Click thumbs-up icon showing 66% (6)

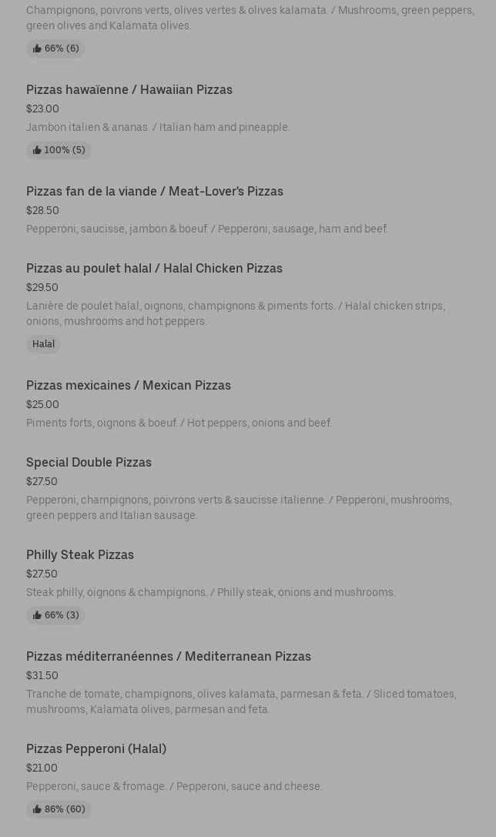pyautogui.click(x=37, y=49)
